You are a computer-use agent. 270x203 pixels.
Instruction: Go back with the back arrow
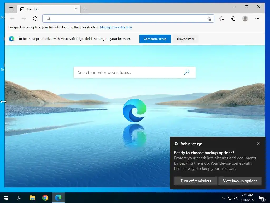[12, 19]
